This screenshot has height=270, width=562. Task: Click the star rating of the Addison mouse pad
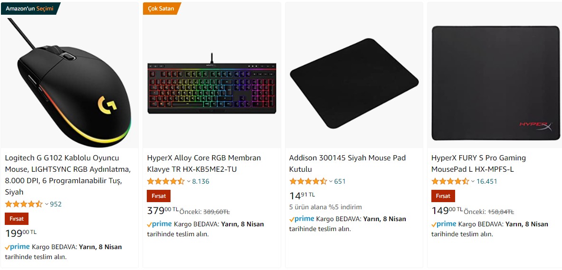(x=308, y=181)
